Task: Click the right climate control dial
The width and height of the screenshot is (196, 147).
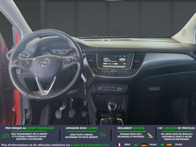Action: point(120,89)
